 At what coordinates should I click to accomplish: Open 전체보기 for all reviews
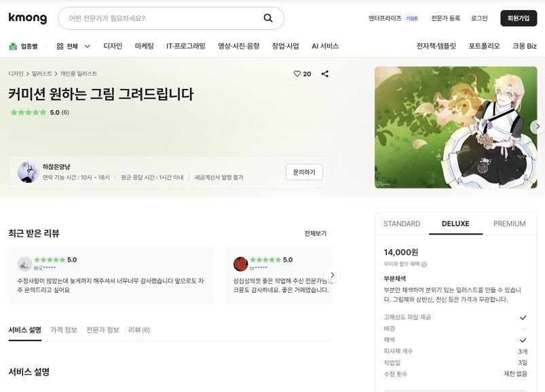coord(315,233)
